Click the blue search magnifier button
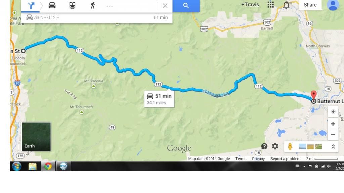Screen dimensions: 344x193 186,6
